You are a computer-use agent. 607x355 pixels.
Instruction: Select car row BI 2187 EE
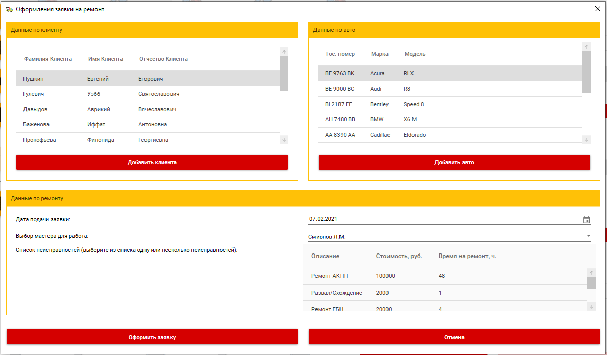pos(450,104)
